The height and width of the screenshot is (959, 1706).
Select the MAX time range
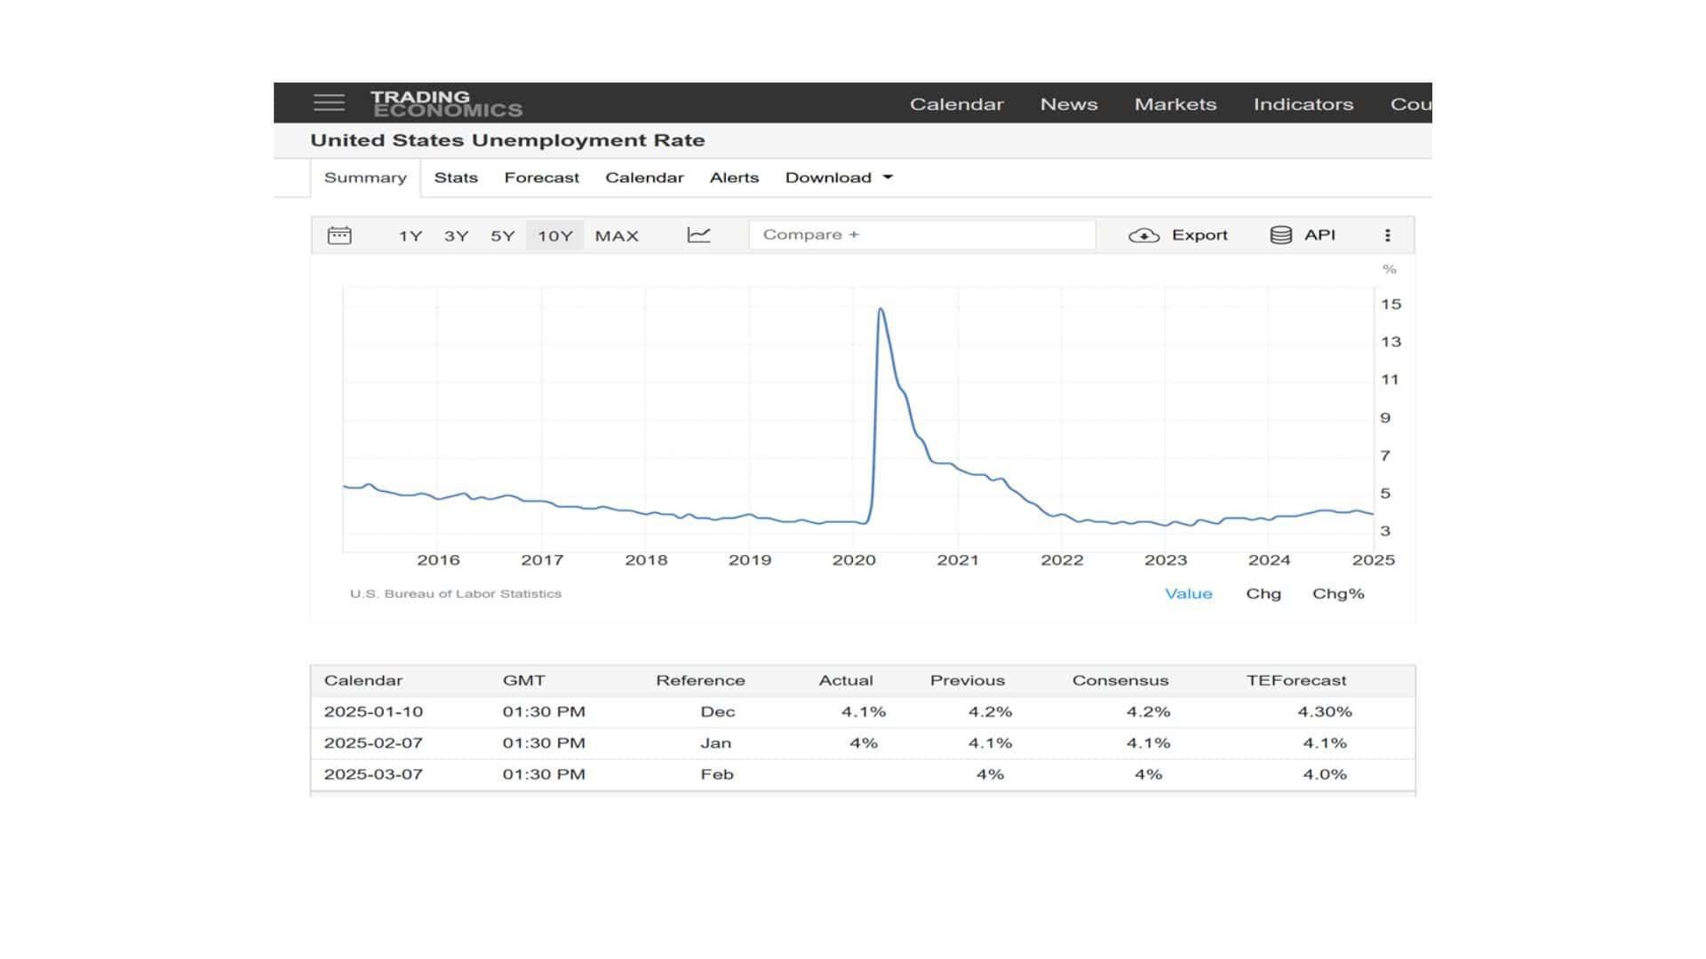click(x=617, y=236)
